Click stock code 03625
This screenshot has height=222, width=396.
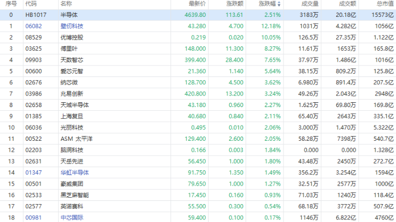coord(34,49)
